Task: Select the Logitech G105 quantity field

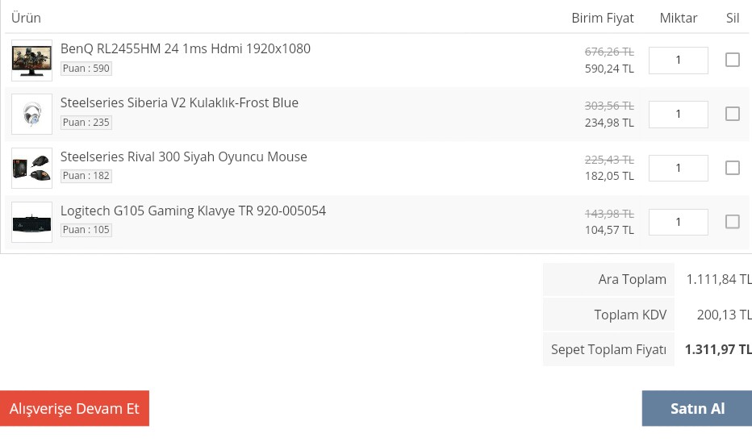Action: pyautogui.click(x=679, y=223)
